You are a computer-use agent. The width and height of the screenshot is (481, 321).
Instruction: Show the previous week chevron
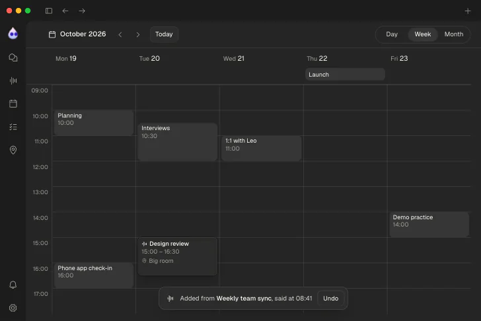[x=120, y=34]
